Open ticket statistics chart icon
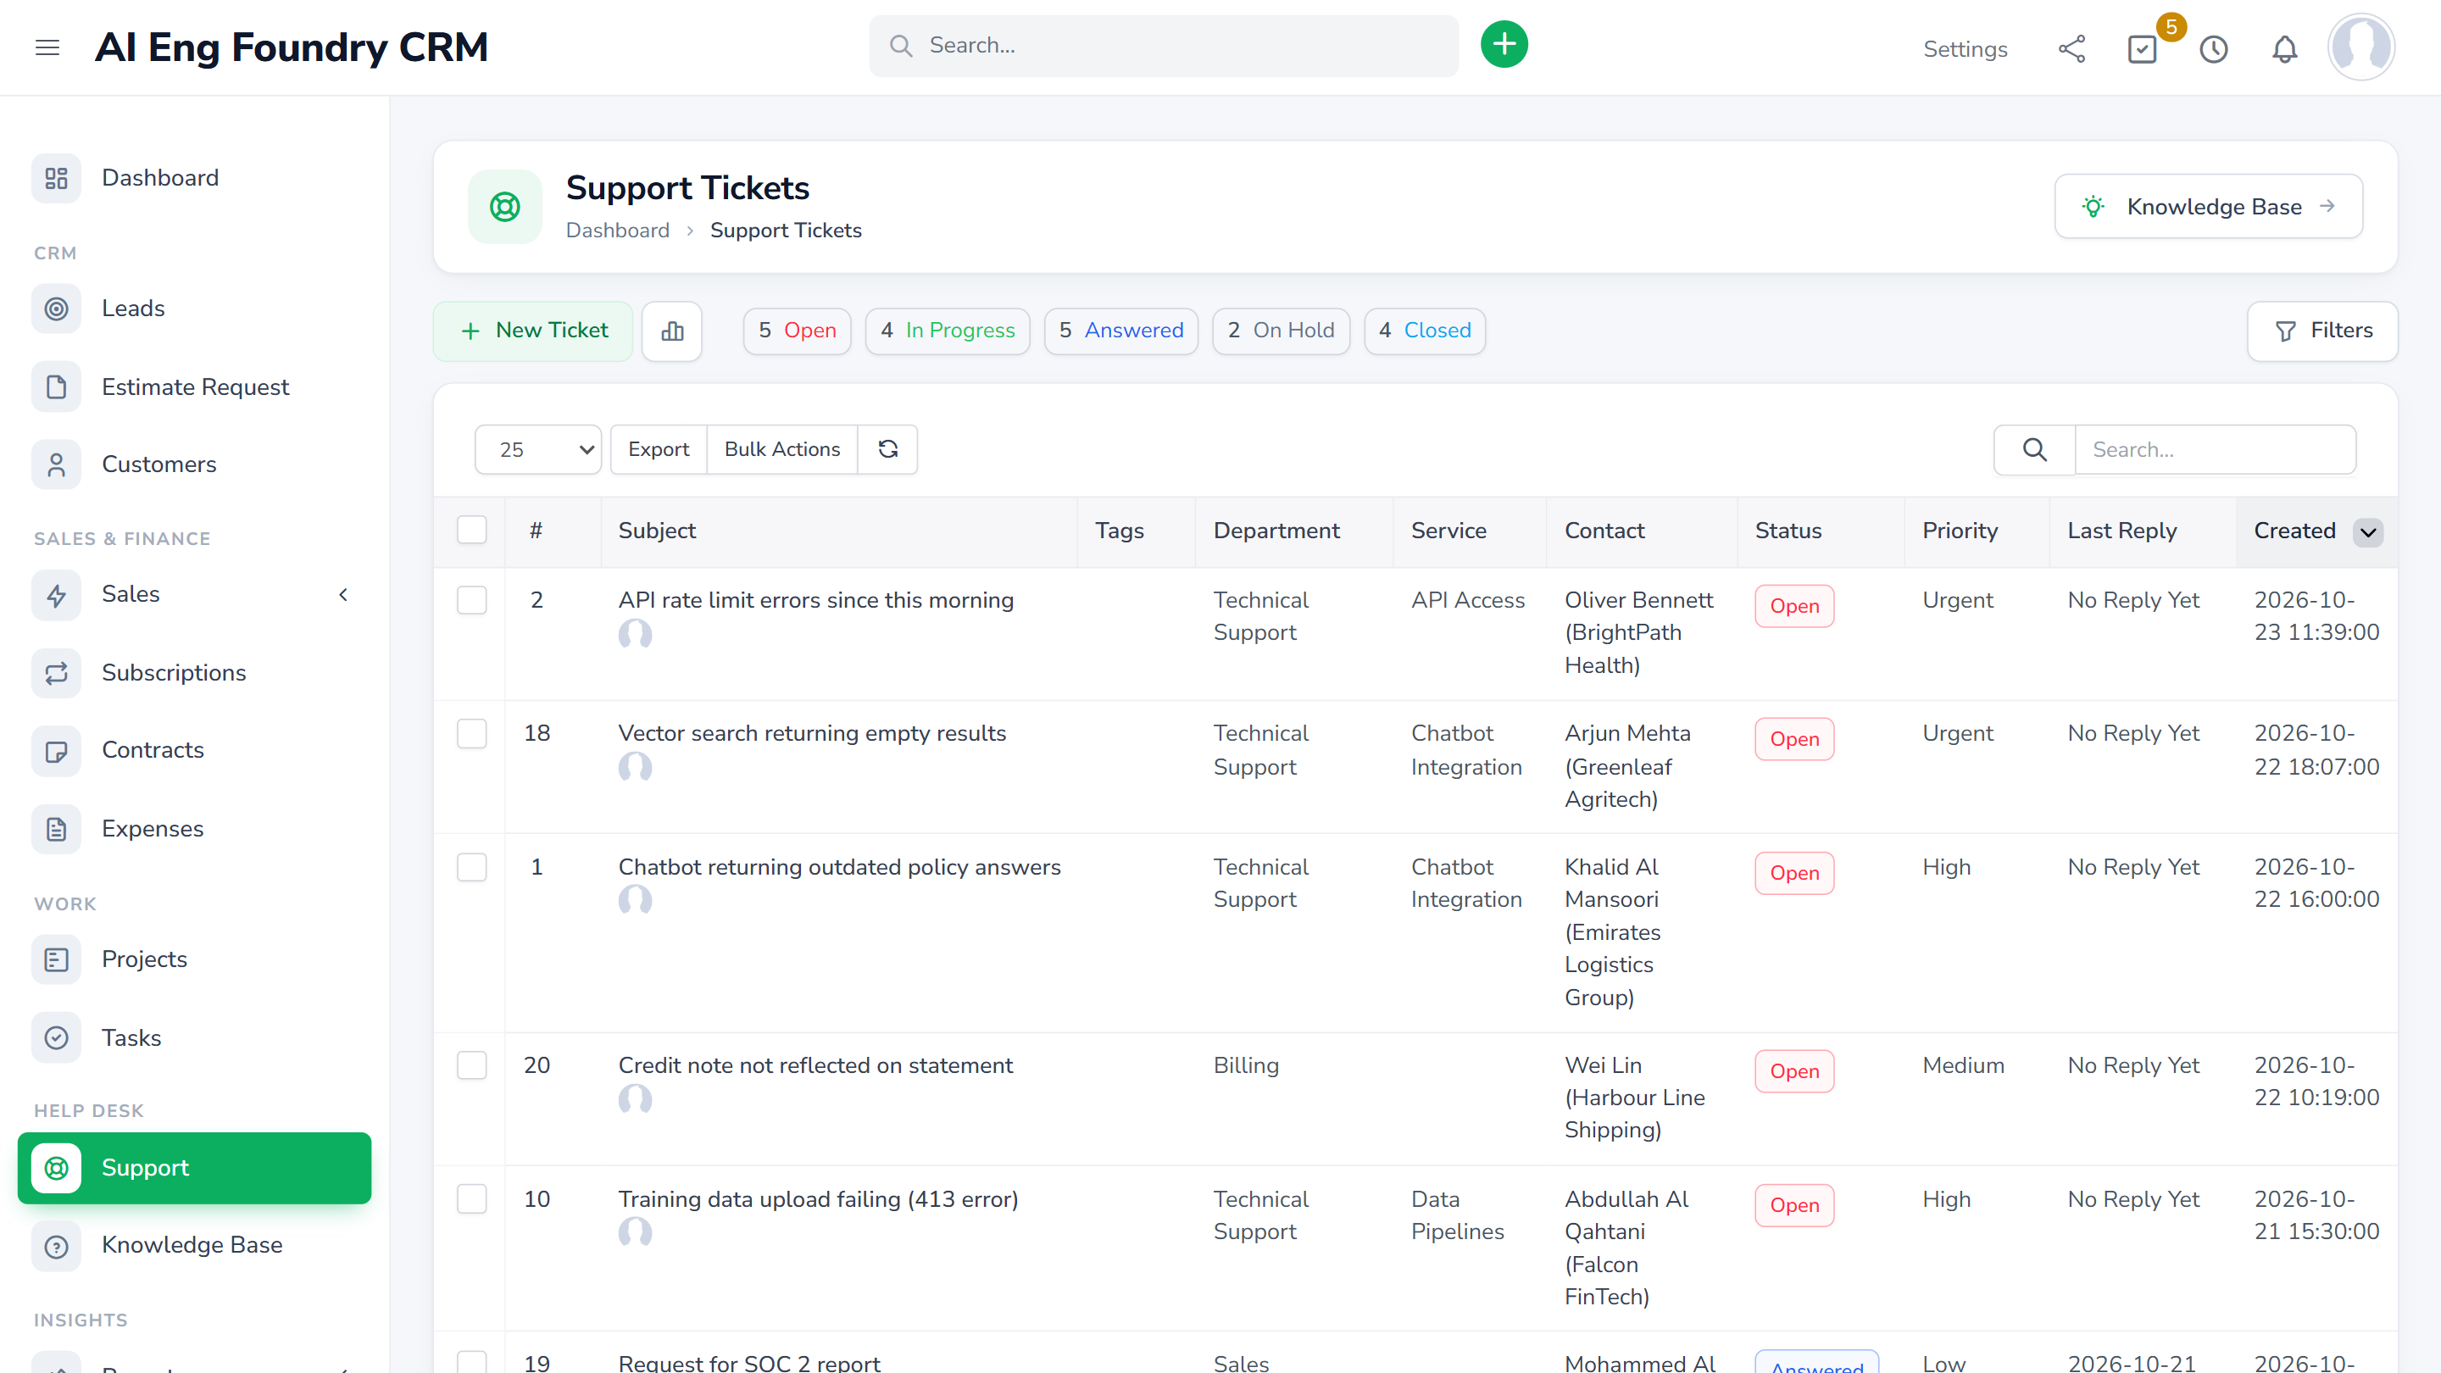2441x1373 pixels. pos(672,331)
